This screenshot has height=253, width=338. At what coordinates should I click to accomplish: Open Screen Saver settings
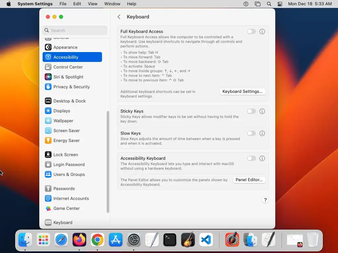click(x=72, y=130)
